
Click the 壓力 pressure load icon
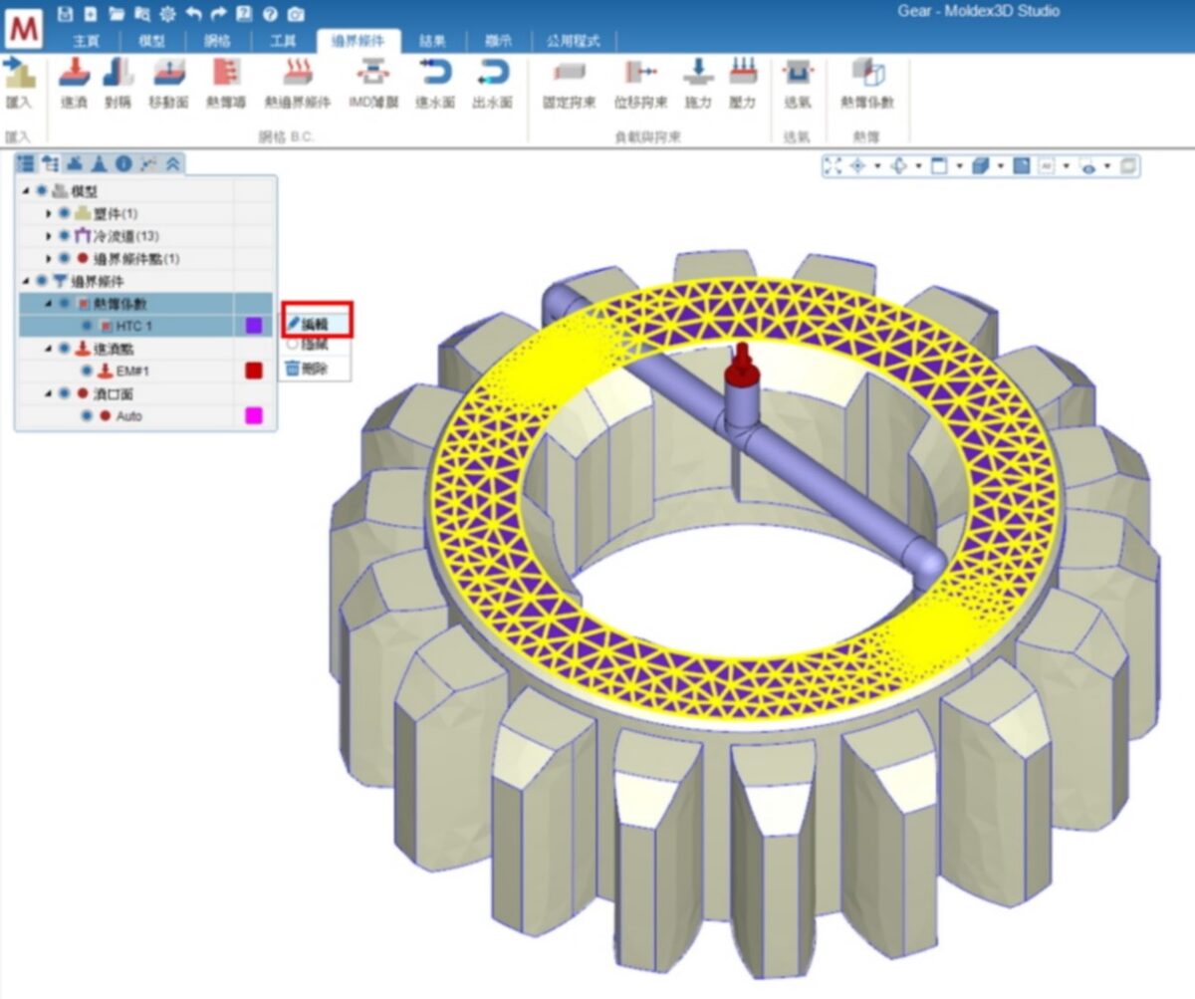point(743,73)
